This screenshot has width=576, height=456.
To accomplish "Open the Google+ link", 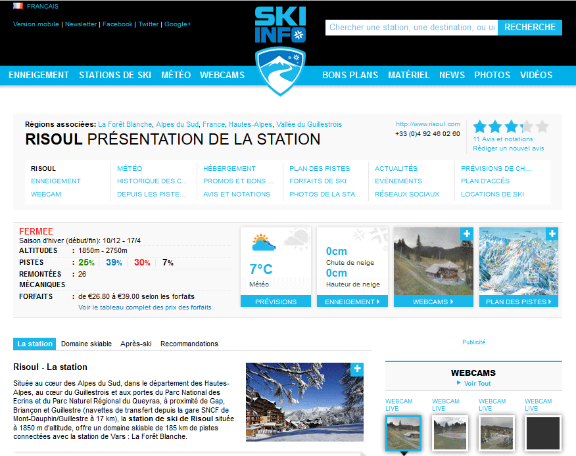I will (178, 24).
